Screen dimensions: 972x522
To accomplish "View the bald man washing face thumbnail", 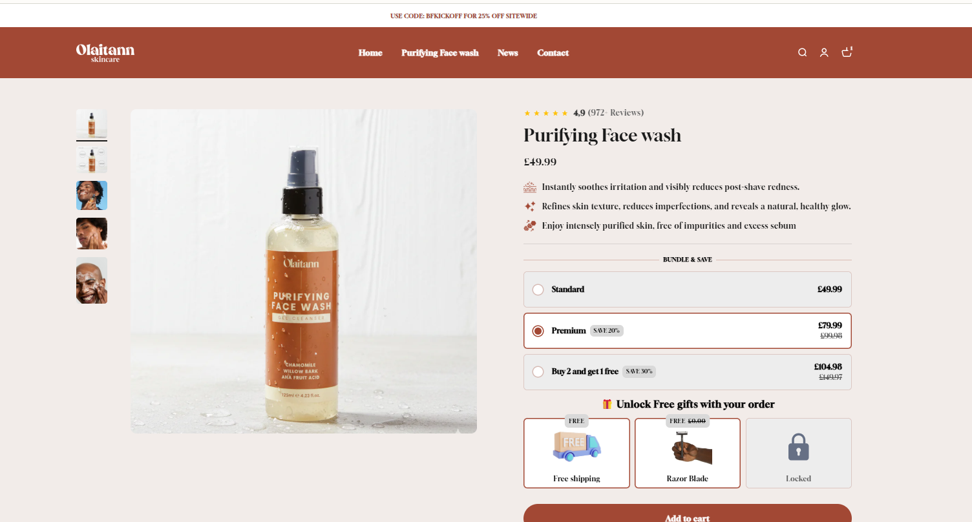I will (x=92, y=280).
